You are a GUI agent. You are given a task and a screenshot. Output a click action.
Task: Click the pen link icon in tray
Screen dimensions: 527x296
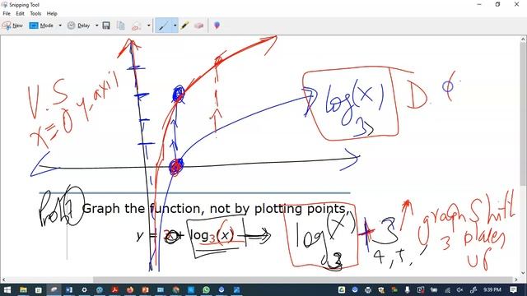click(x=473, y=289)
